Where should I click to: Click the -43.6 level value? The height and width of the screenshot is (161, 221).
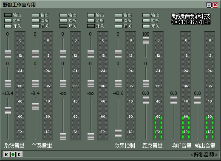coord(118,93)
